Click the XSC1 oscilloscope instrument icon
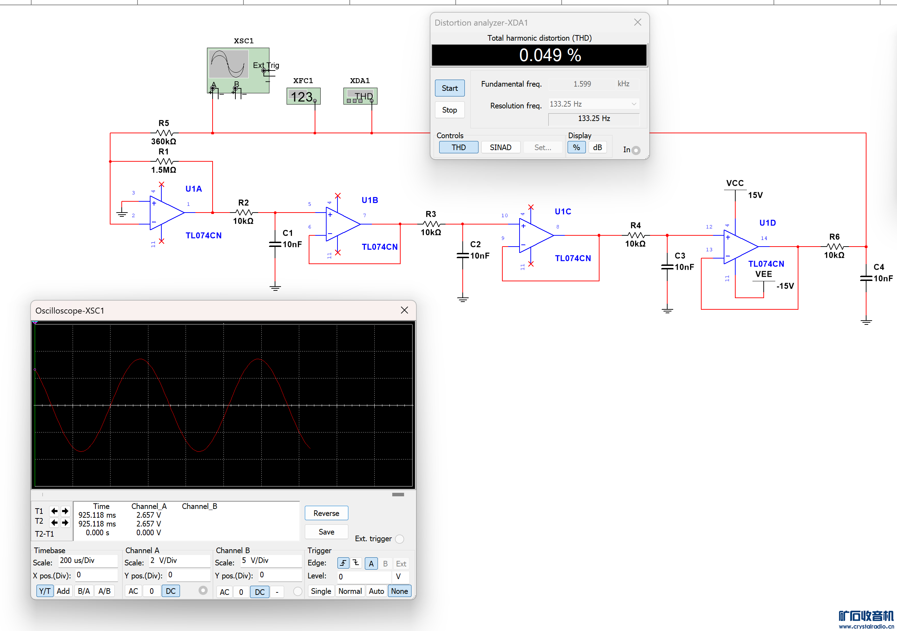897x631 pixels. (x=237, y=71)
